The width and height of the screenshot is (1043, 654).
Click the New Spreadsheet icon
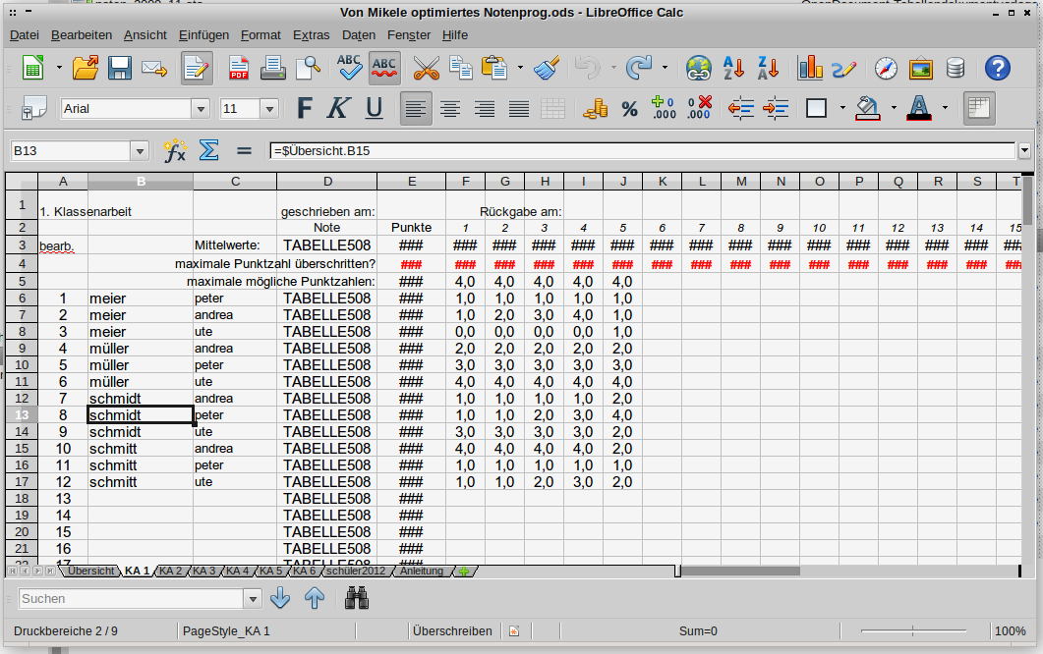click(x=33, y=68)
